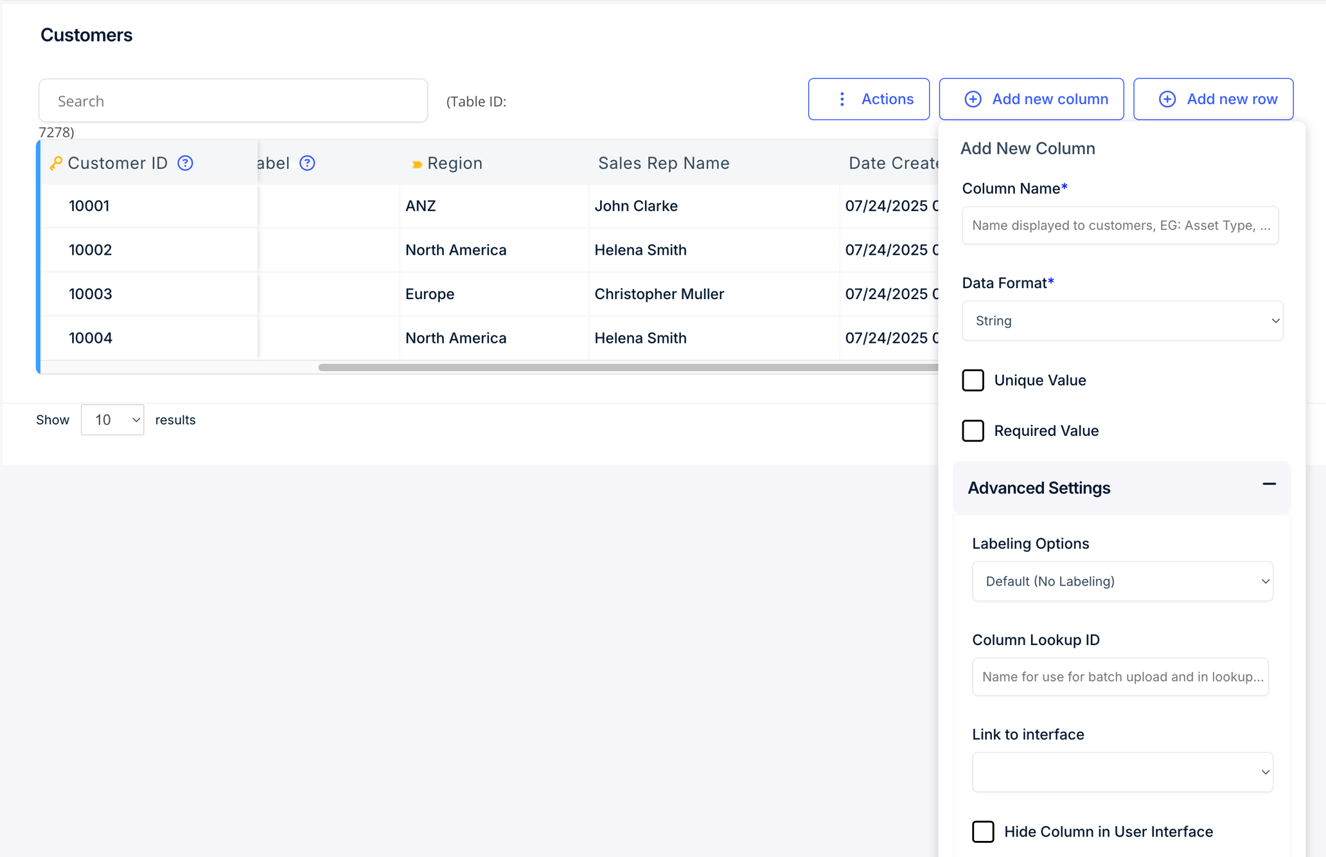Screen dimensions: 1326x857
Task: Click the Europe region cell
Action: click(494, 294)
